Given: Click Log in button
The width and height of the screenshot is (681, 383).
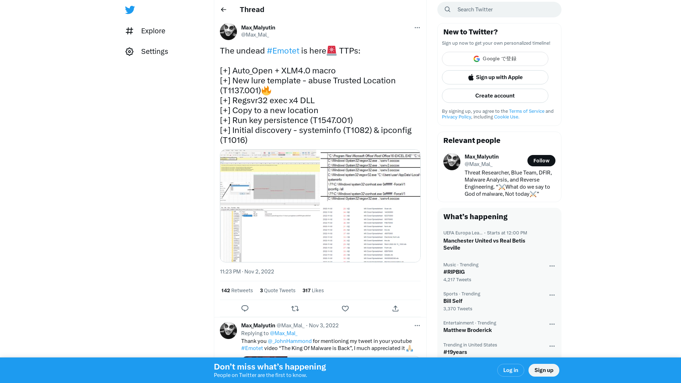Looking at the screenshot, I should coord(510,370).
